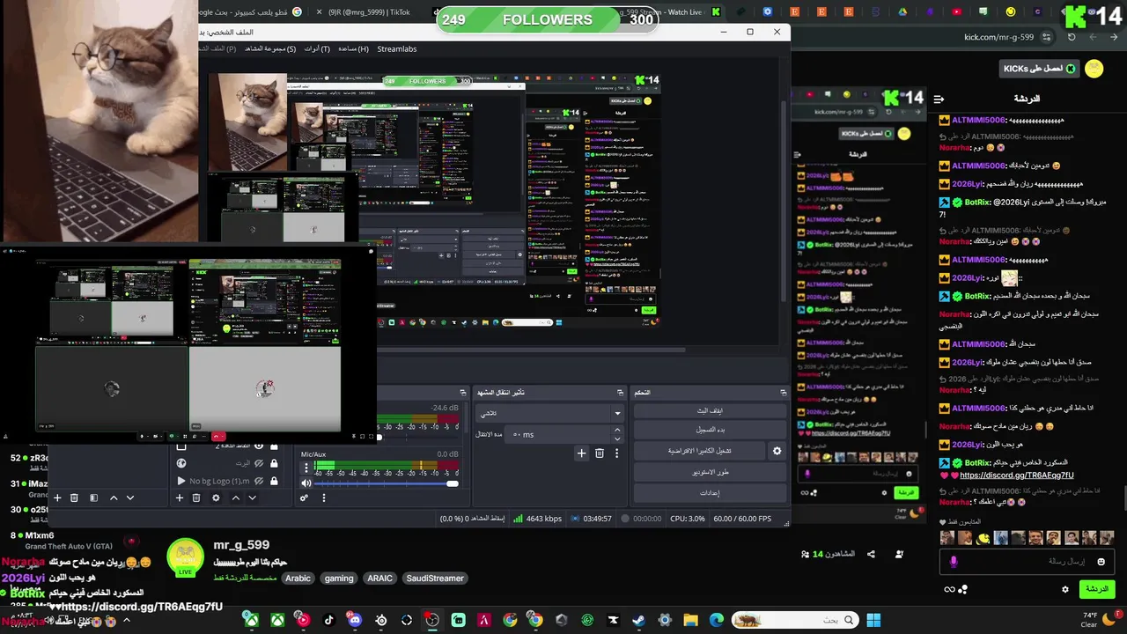
Task: Open the (S) Scene Collection menu
Action: coord(270,49)
